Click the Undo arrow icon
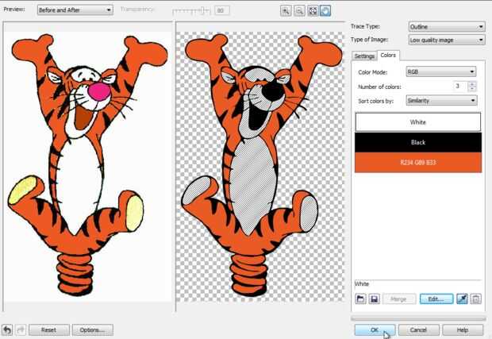The image size is (492, 339). tap(7, 329)
